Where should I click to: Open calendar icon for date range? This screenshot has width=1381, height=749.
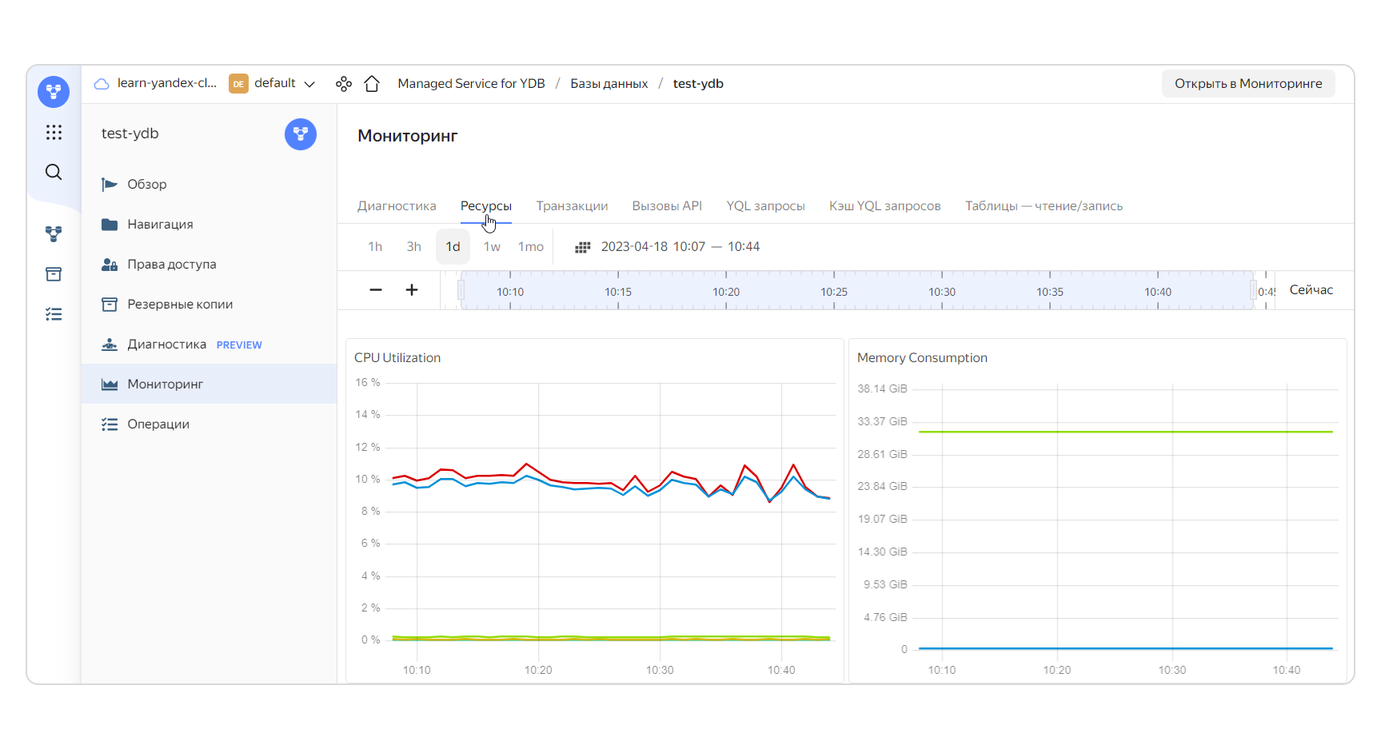582,247
